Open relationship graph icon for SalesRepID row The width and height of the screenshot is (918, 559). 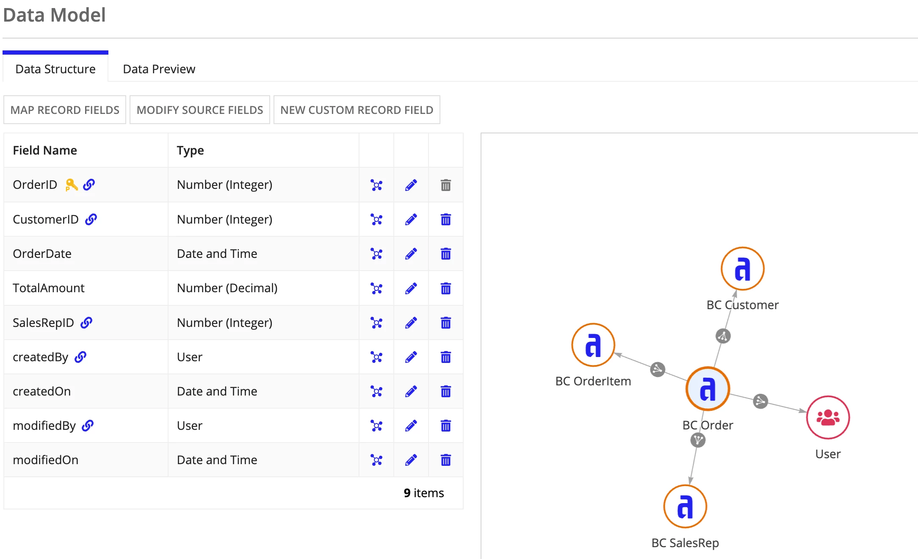376,323
